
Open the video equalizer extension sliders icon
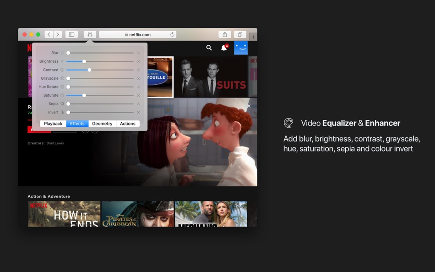(x=90, y=34)
